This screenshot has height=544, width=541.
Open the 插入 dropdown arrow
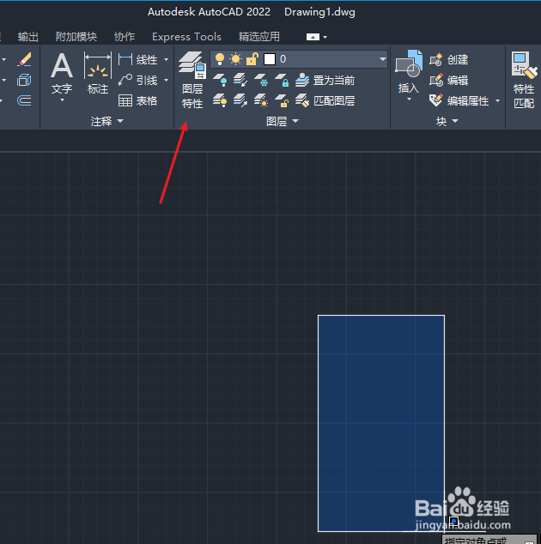click(x=409, y=100)
